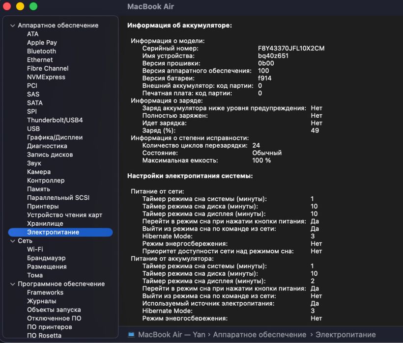Open the Thunderbolt/USB4 sidebar entry
The height and width of the screenshot is (343, 403).
pyautogui.click(x=55, y=120)
